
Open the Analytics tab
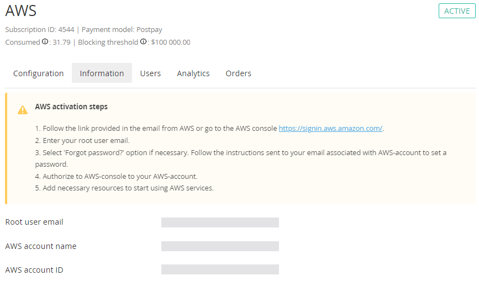[x=193, y=73]
